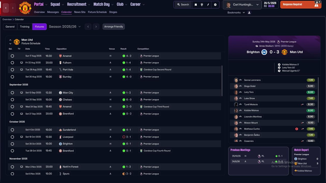The image size is (326, 183).
Task: Select the 25/10/25 previous meeting row
Action: click(x=259, y=156)
